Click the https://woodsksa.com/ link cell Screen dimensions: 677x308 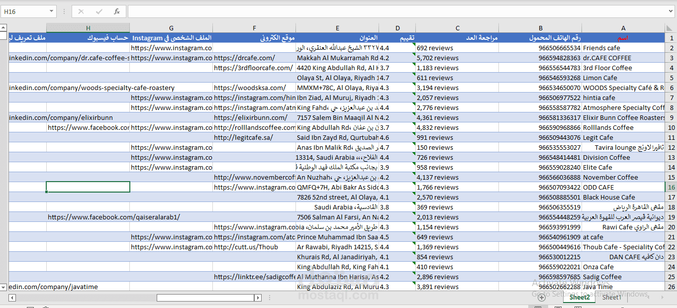254,88
